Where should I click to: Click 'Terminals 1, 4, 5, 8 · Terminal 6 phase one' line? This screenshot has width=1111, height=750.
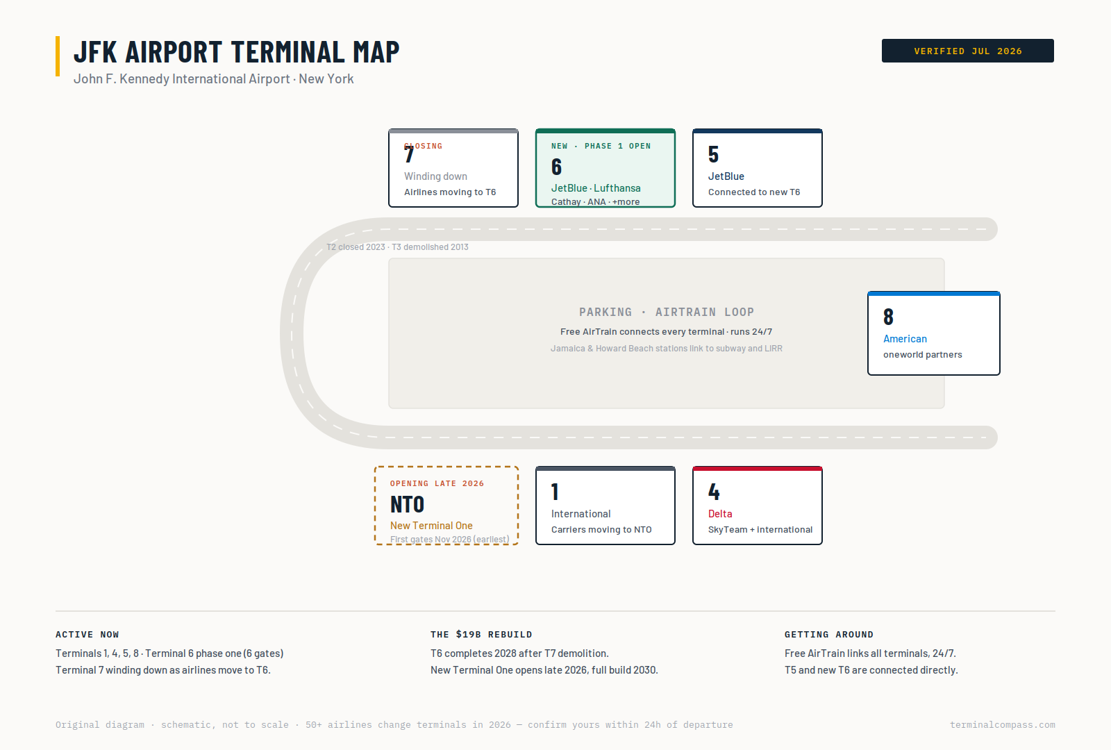coord(169,653)
